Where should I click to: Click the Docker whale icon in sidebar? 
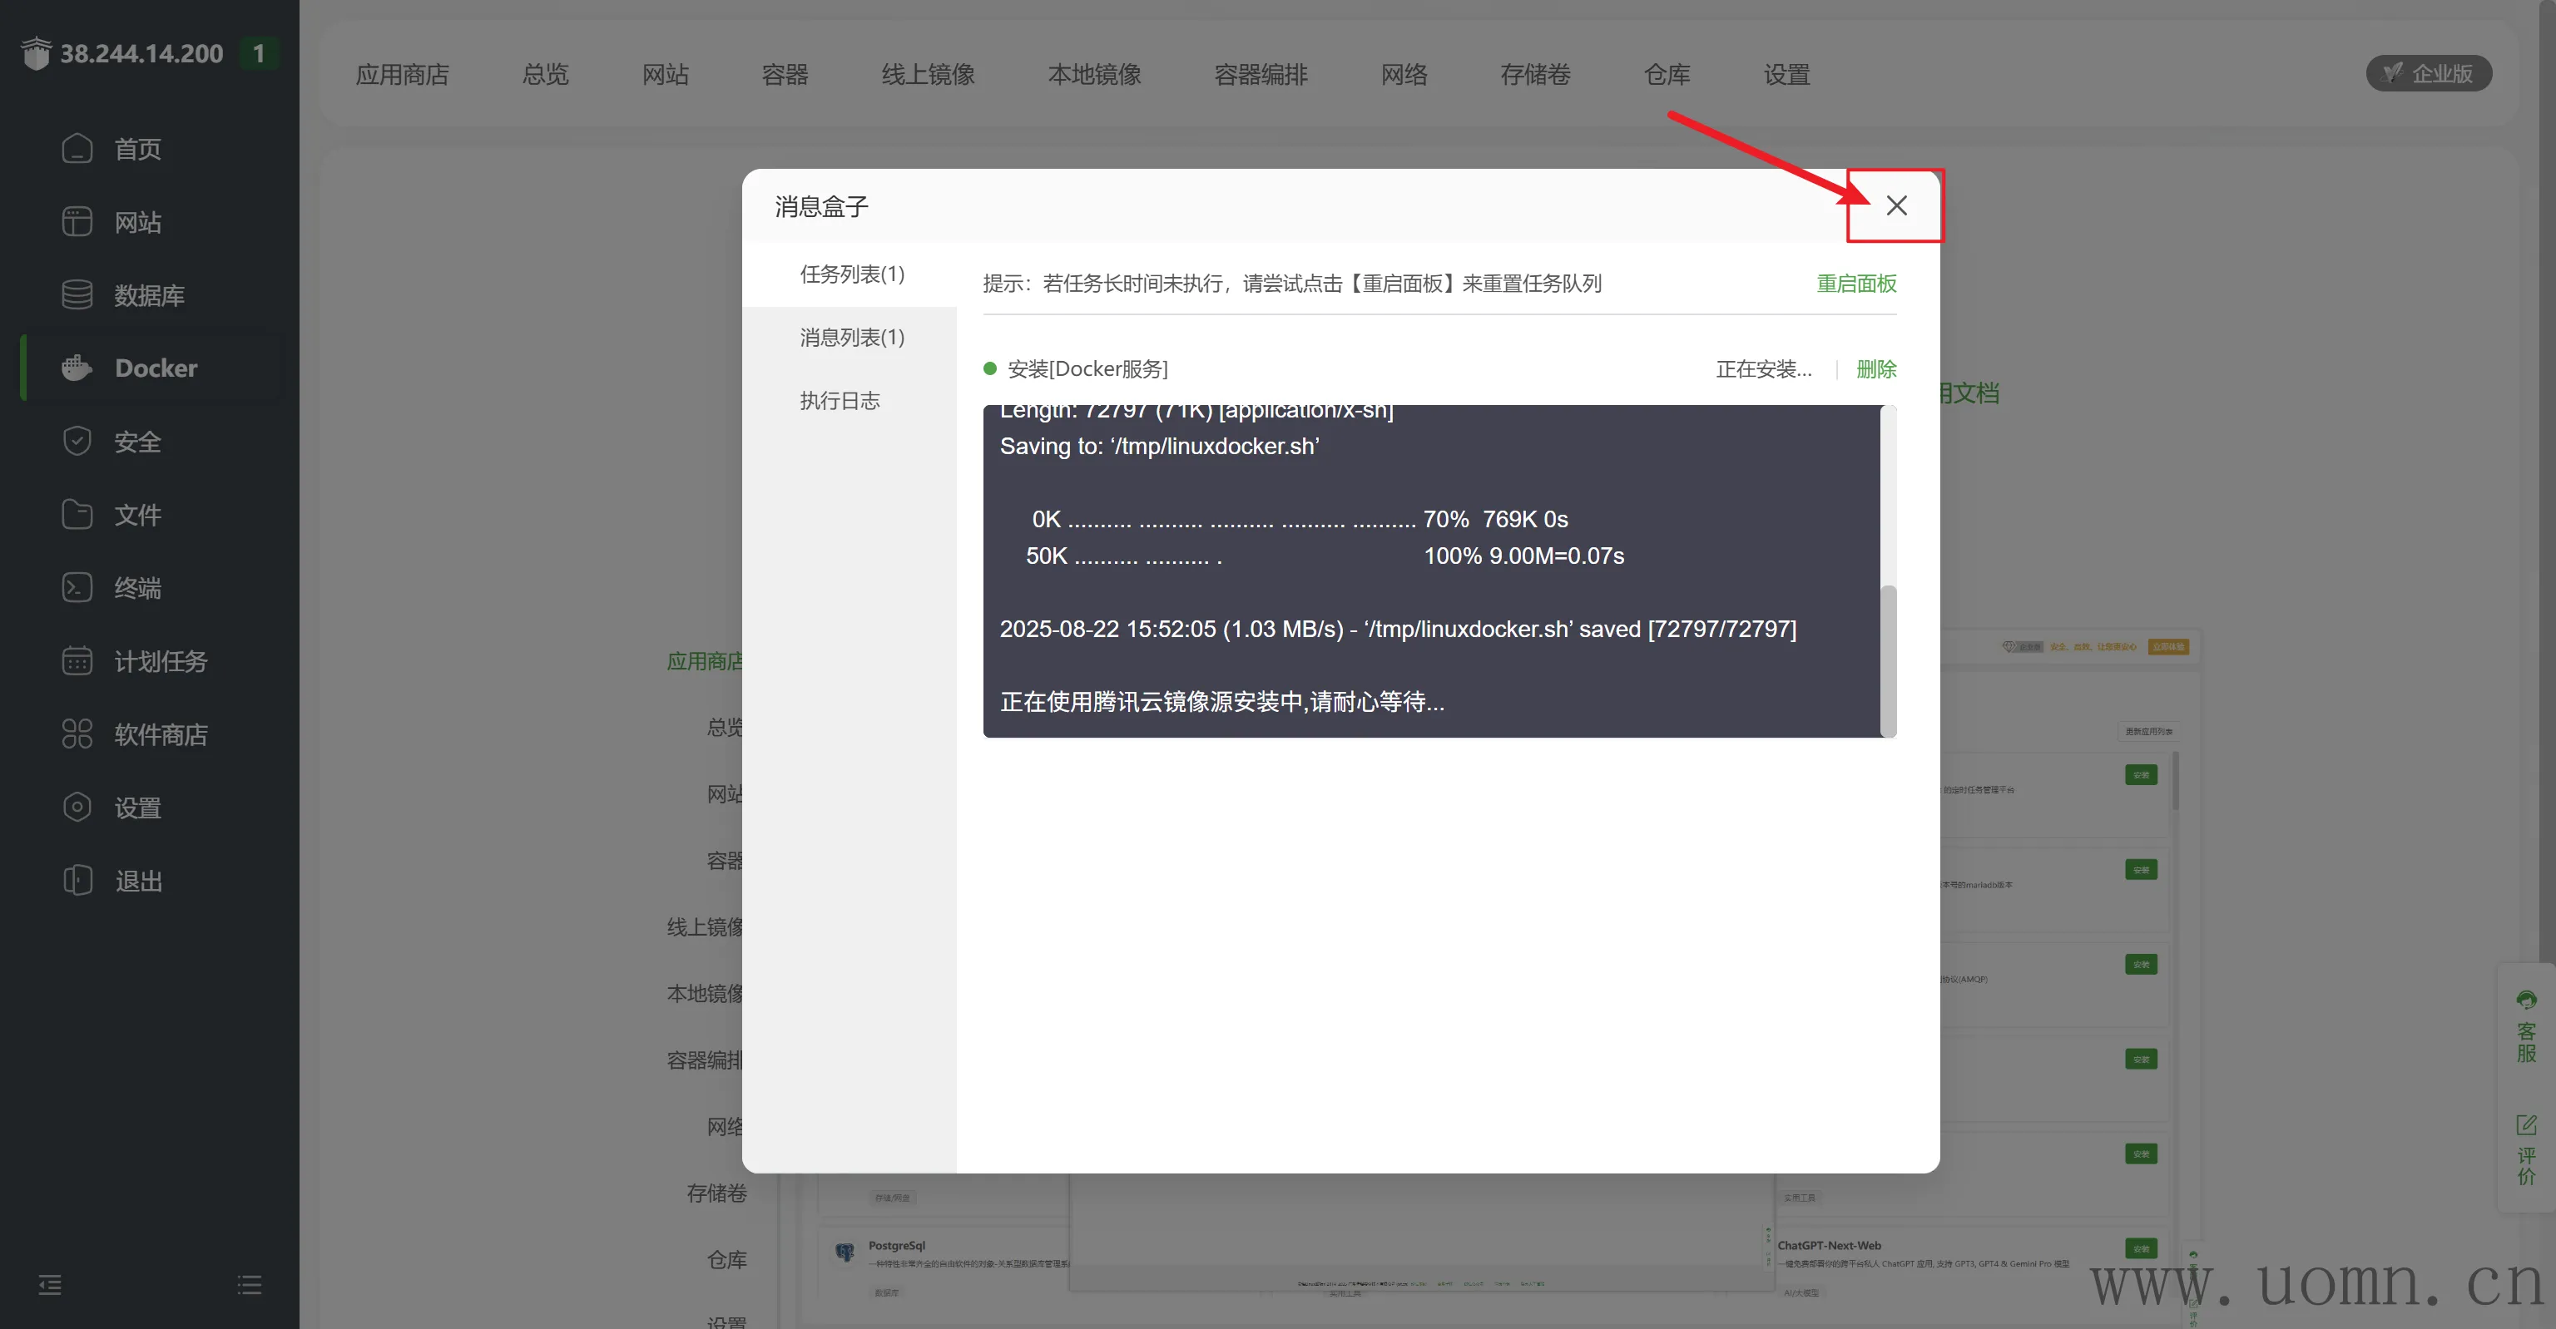click(77, 368)
